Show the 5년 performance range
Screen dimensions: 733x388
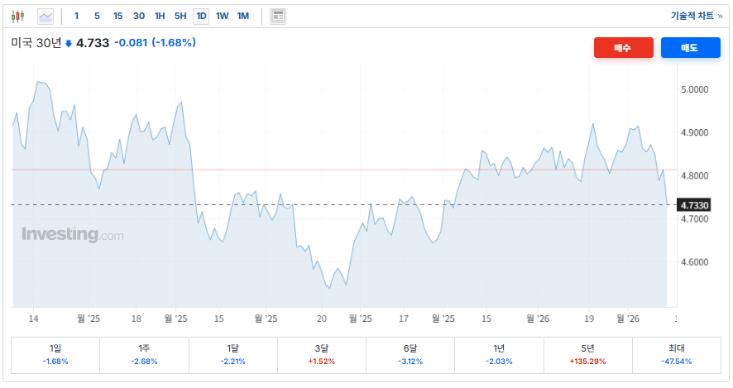587,355
